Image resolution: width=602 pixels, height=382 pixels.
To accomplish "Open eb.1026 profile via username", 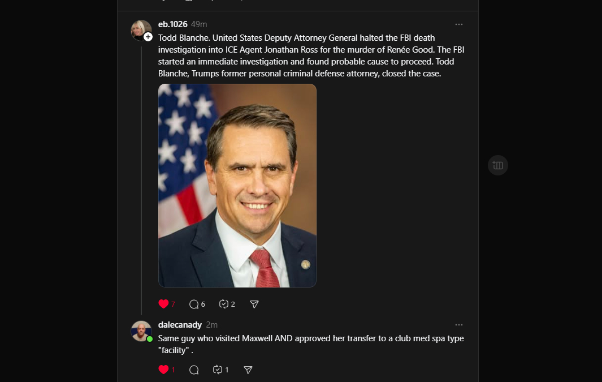I will click(x=172, y=24).
